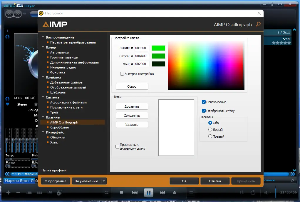300x202 pixels.
Task: Click the О программе button
Action: point(56,181)
